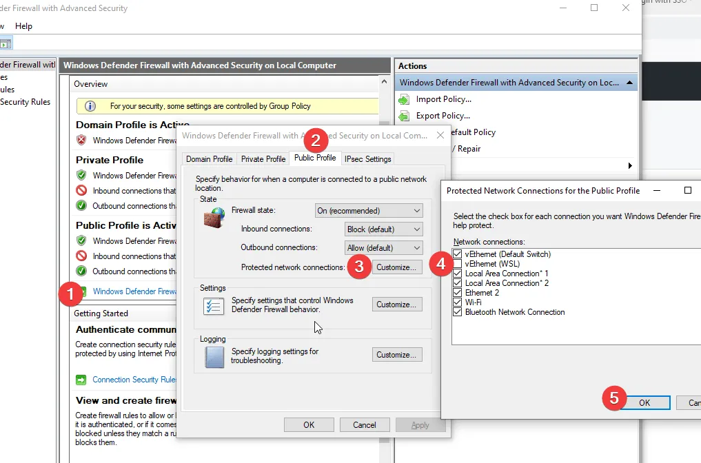
Task: Switch to the Domain Profile tab
Action: pos(210,159)
